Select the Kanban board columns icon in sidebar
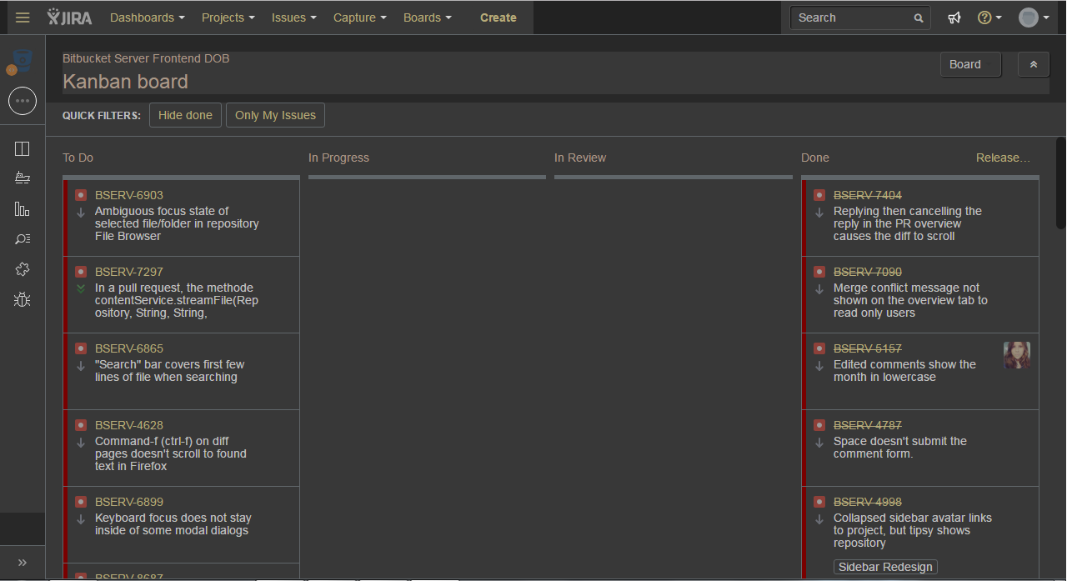The height and width of the screenshot is (581, 1067). tap(22, 148)
